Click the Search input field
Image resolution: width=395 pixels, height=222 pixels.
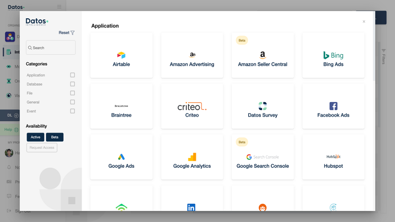[51, 48]
